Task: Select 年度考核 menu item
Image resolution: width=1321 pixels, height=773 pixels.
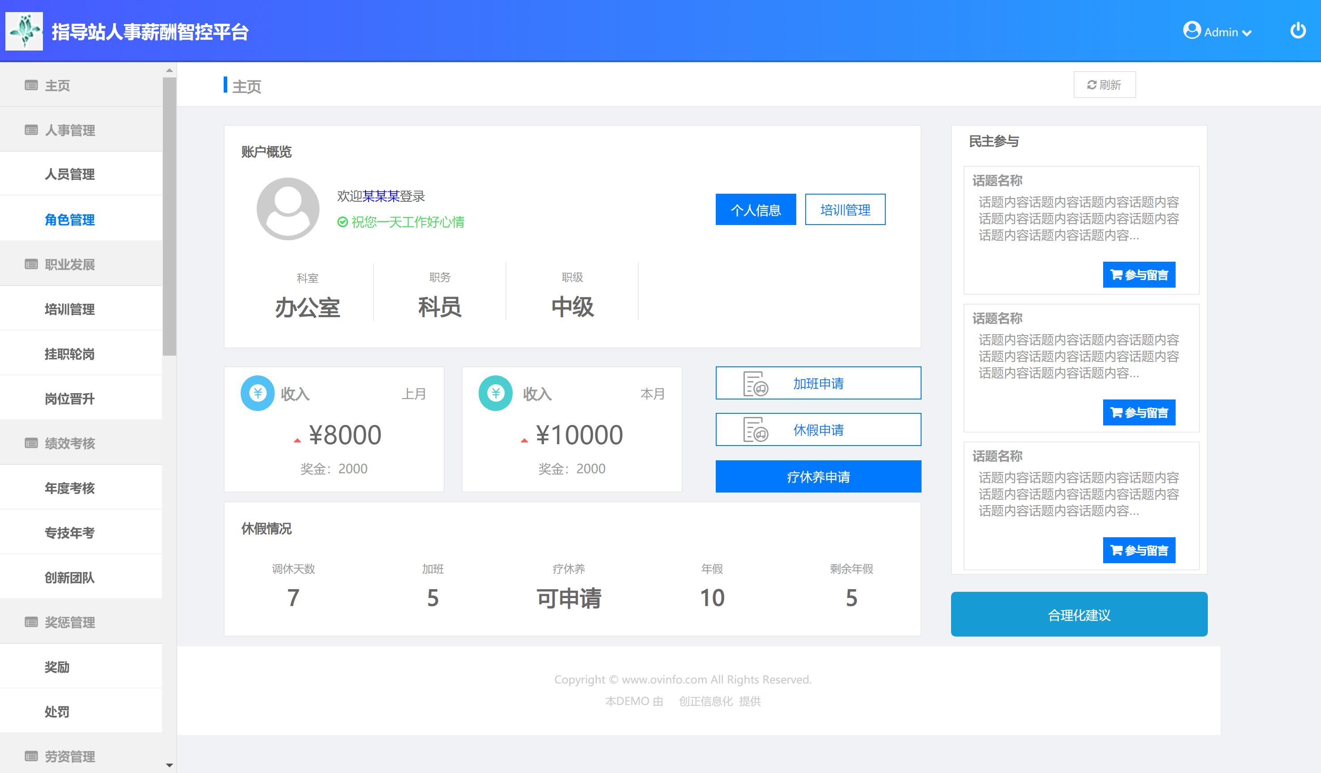Action: click(70, 488)
